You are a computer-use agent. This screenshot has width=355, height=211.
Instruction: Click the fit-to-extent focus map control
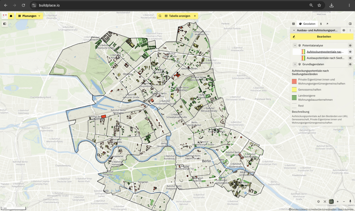[325, 202]
